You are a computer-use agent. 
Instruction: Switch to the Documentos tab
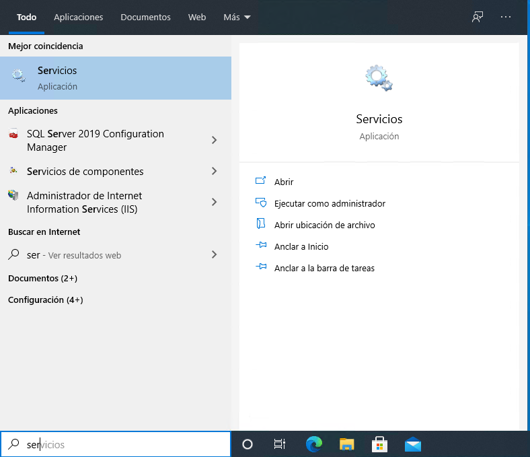(x=145, y=17)
